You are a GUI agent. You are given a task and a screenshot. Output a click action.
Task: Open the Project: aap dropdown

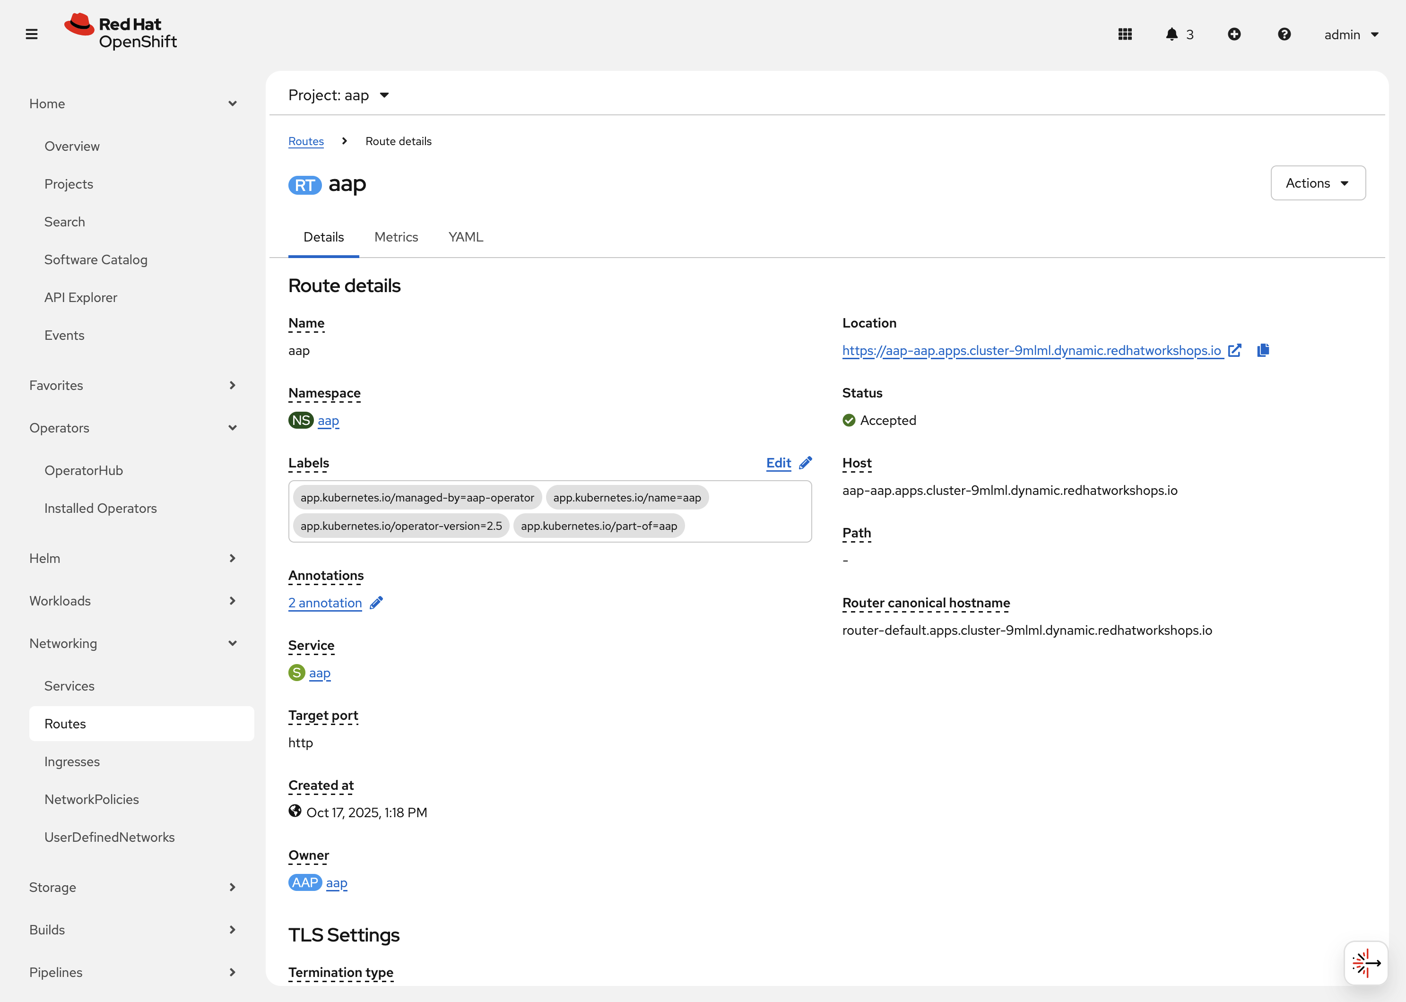pyautogui.click(x=339, y=95)
